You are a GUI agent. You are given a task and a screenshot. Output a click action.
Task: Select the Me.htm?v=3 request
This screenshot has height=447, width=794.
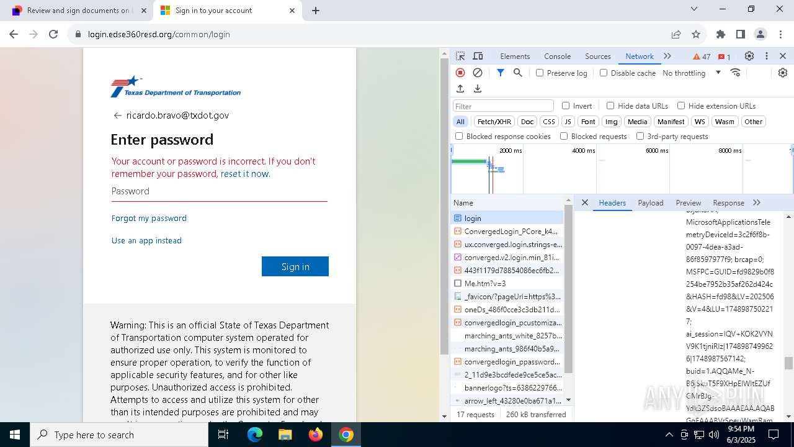[508, 283]
